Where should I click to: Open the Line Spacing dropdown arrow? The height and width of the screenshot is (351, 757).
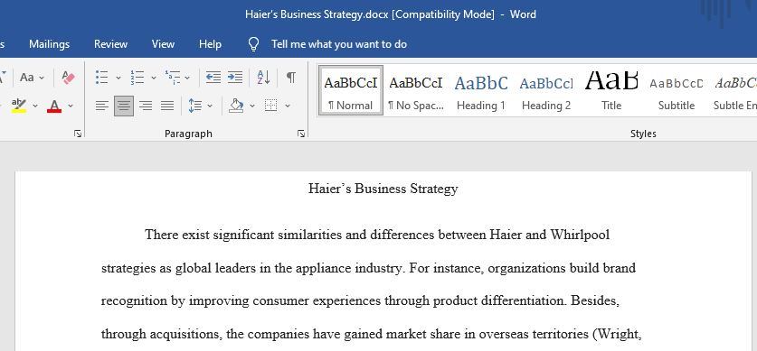point(210,106)
